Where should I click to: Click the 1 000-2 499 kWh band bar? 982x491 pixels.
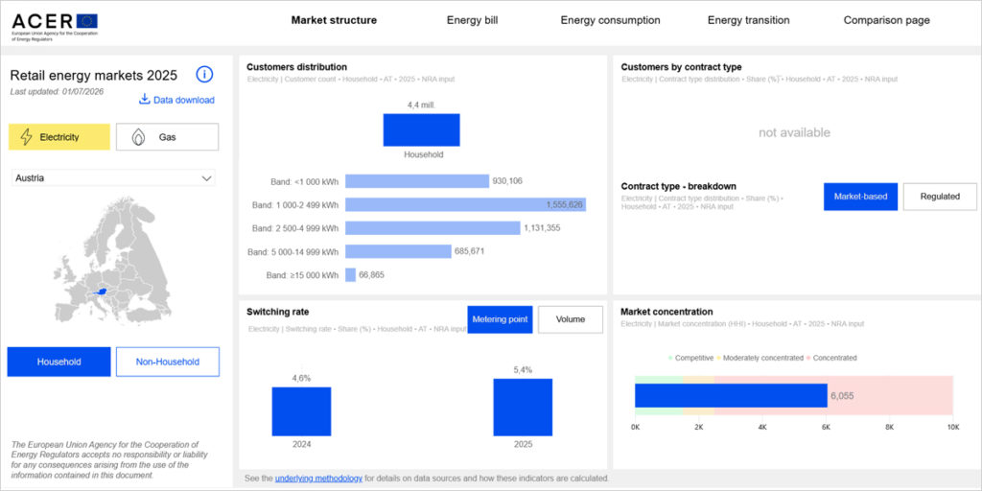465,205
